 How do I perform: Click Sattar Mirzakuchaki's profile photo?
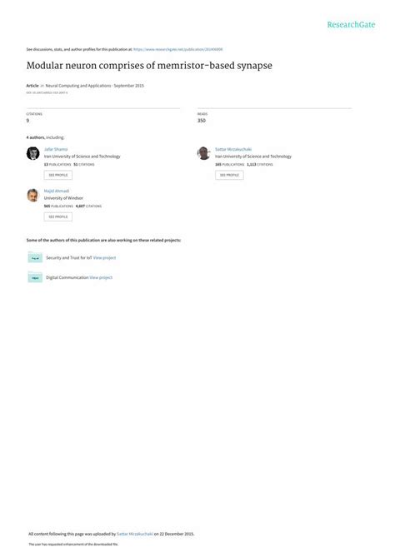tap(203, 153)
